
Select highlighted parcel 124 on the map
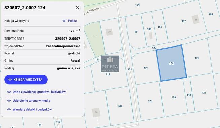click(x=171, y=63)
